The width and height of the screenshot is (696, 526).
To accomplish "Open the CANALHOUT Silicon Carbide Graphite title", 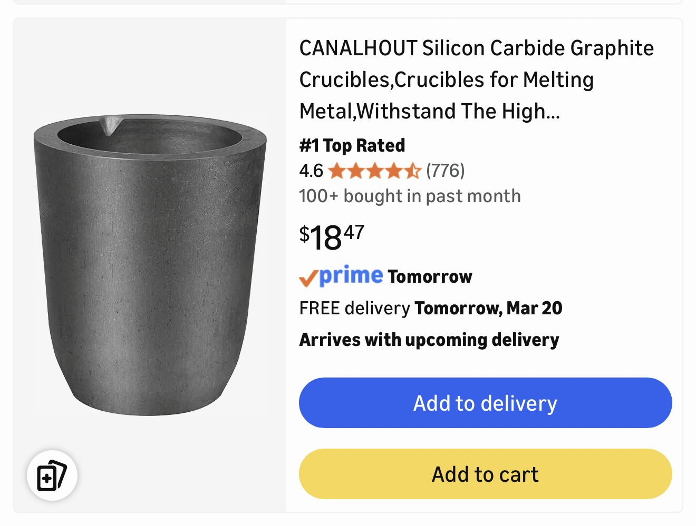I will point(476,80).
